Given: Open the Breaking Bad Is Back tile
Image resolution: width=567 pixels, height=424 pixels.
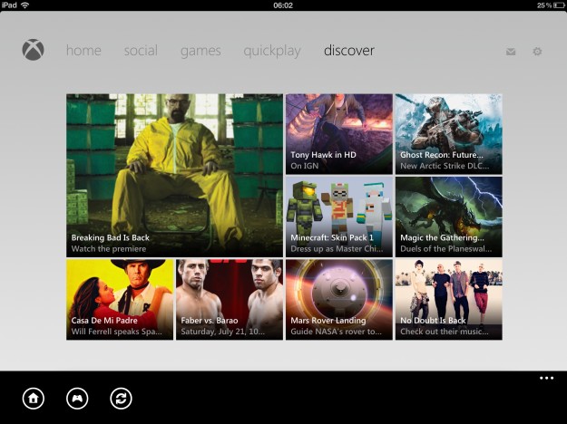Looking at the screenshot, I should point(175,176).
